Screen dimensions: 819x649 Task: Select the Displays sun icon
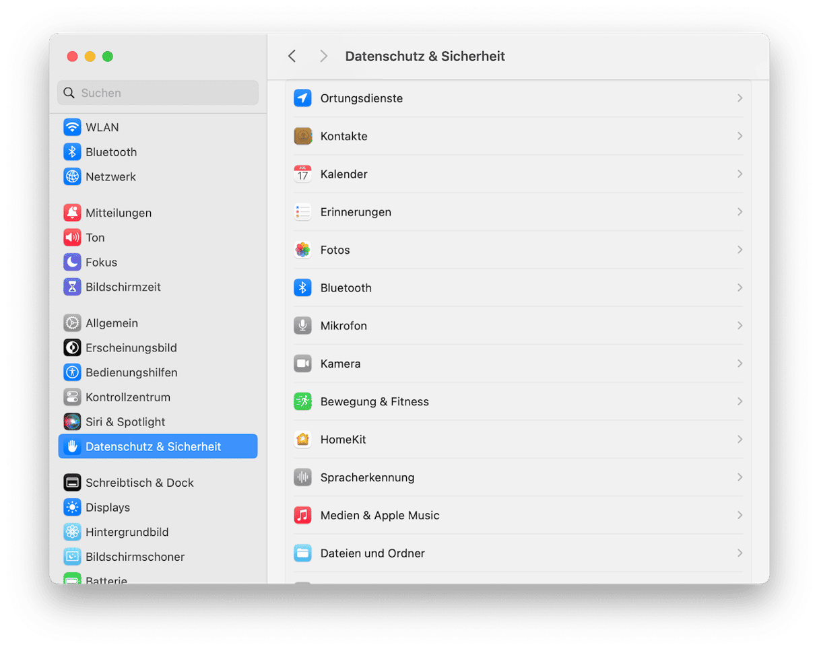click(72, 507)
